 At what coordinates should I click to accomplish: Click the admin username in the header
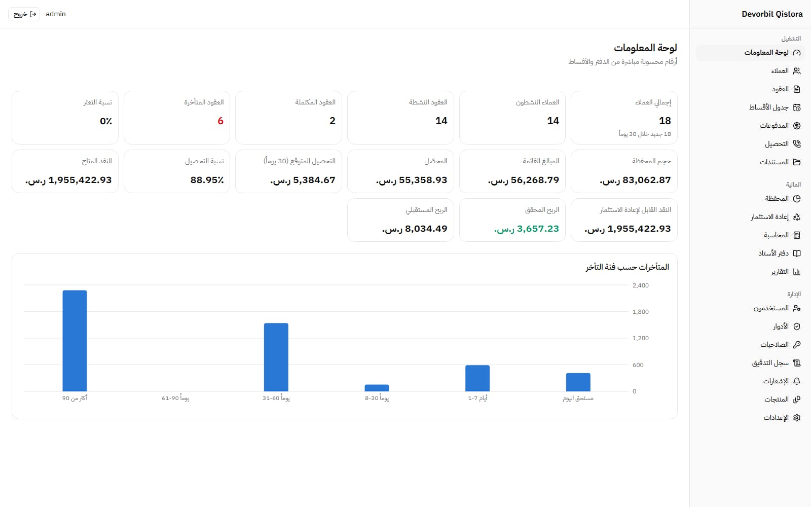(56, 14)
